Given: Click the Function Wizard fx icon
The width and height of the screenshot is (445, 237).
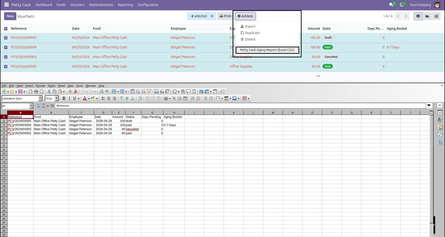Looking at the screenshot, I should [39, 106].
